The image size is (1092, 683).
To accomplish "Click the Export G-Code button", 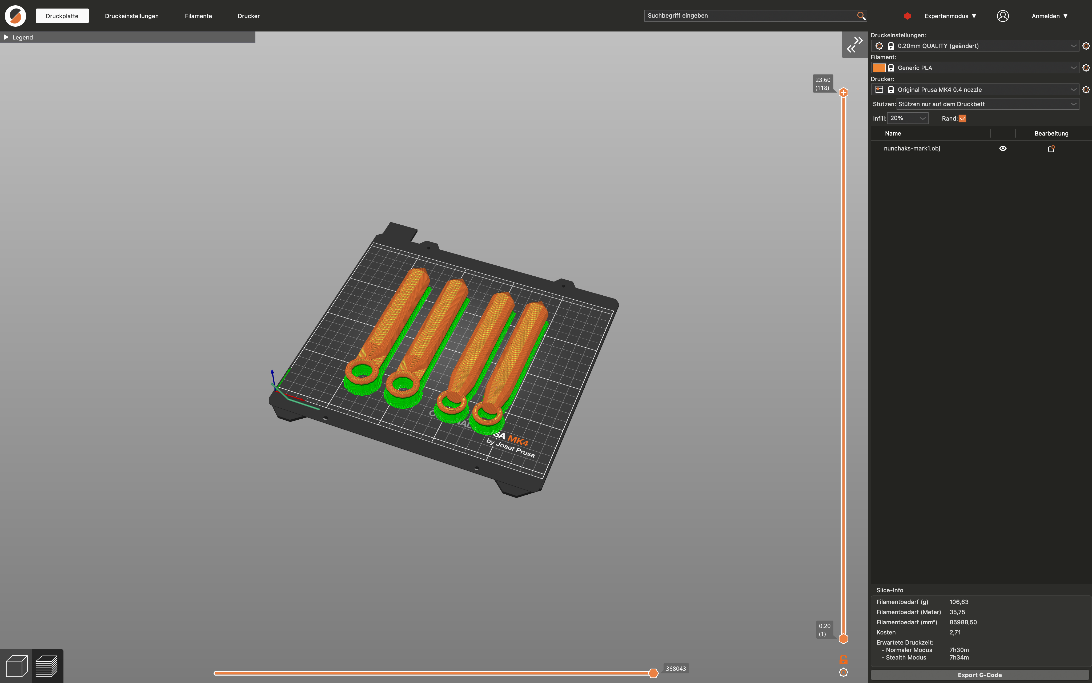I will pos(980,675).
